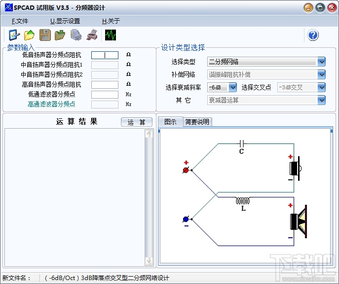This screenshot has width=339, height=284.
Task: Click the new design document icon
Action: tap(14, 35)
